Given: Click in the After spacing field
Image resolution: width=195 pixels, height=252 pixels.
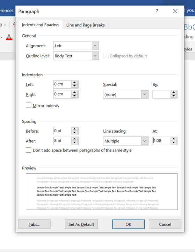Looking at the screenshot, I should 62,141.
